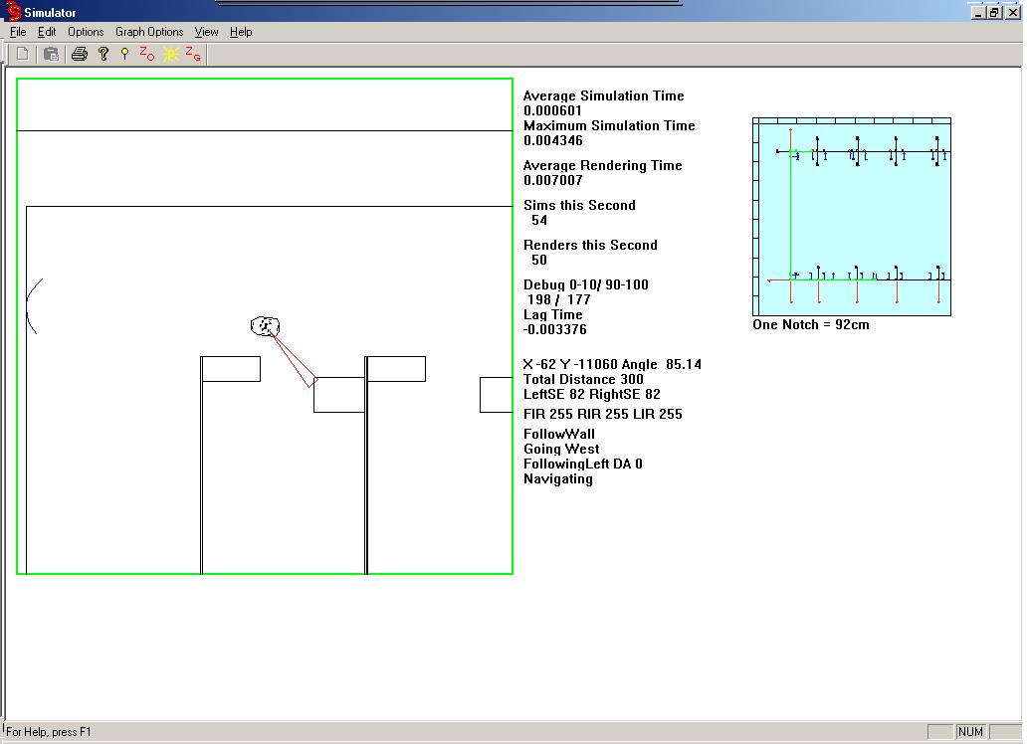Click the red Z-G toolbar icon
Viewport: 1027px width, 744px height.
(x=193, y=55)
